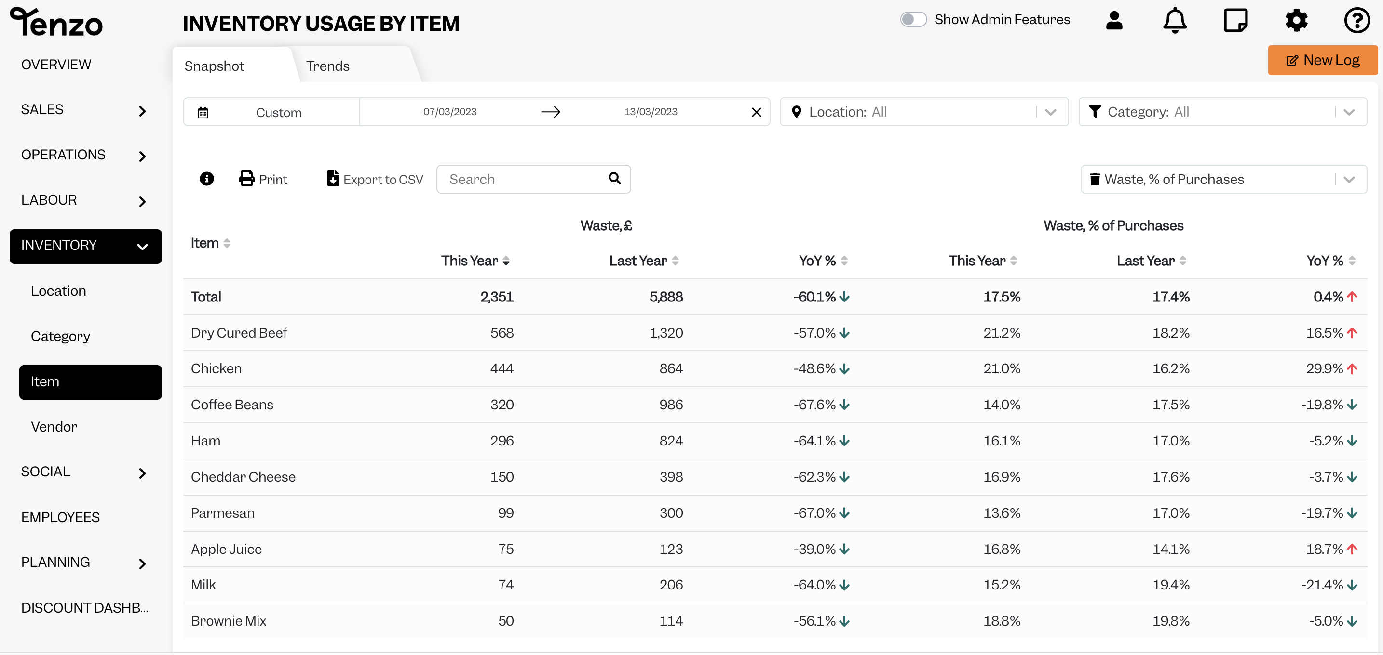Click the Print button
Viewport: 1383px width, 655px height.
tap(263, 179)
